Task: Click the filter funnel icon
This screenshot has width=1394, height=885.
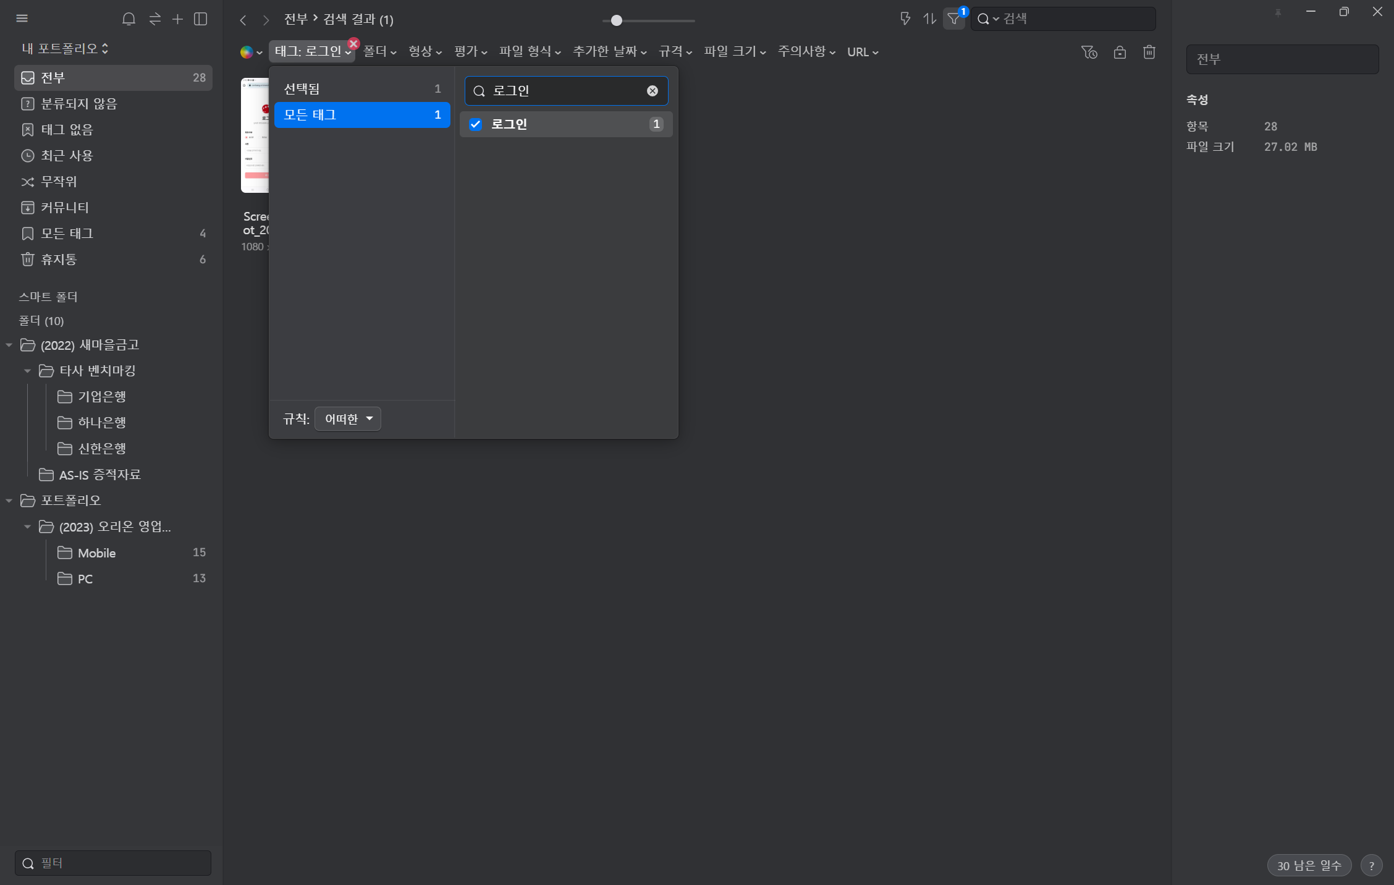Action: click(x=953, y=19)
